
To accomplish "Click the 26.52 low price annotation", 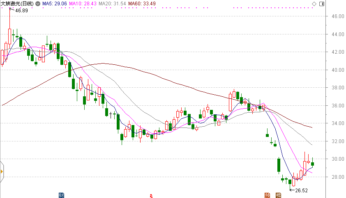I will [x=301, y=191].
